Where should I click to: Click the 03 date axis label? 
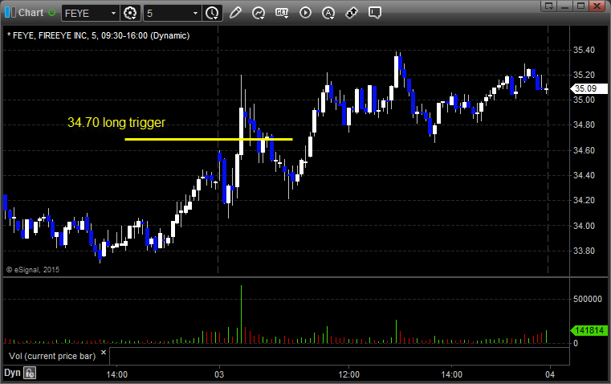click(x=219, y=374)
